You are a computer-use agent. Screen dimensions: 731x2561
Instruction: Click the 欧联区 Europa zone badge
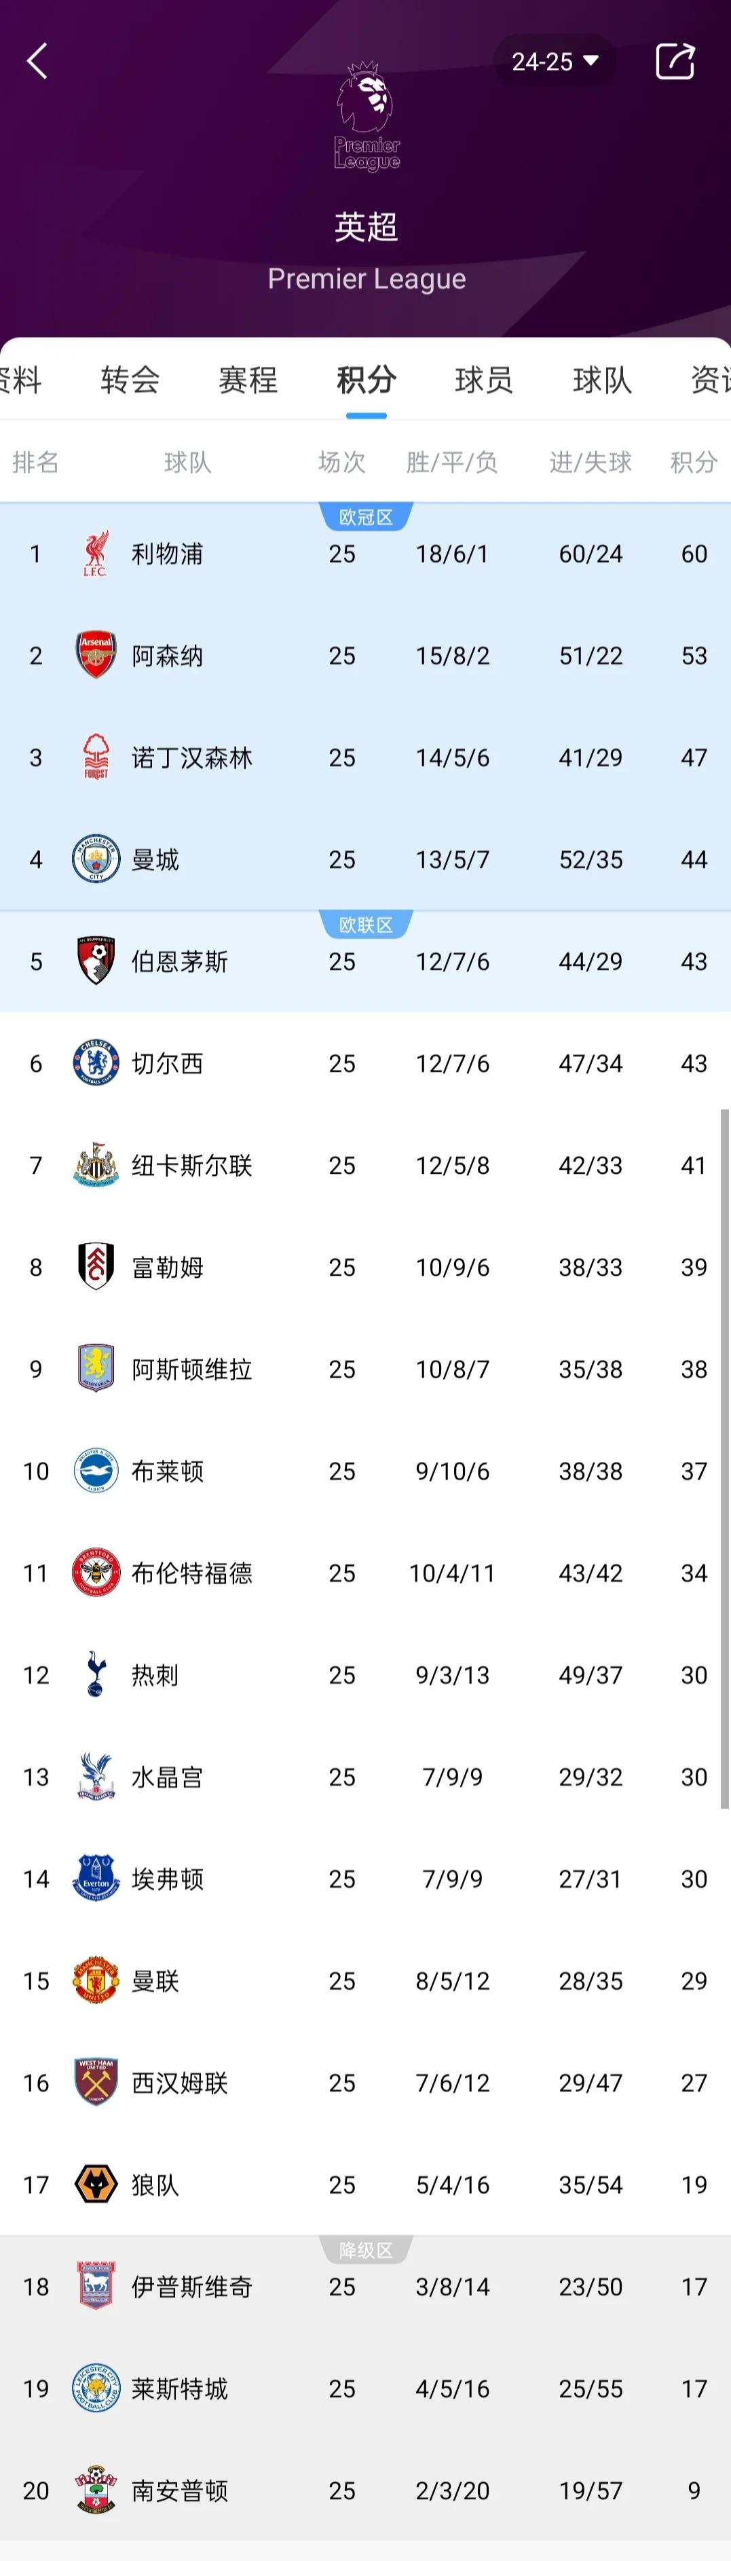[365, 924]
